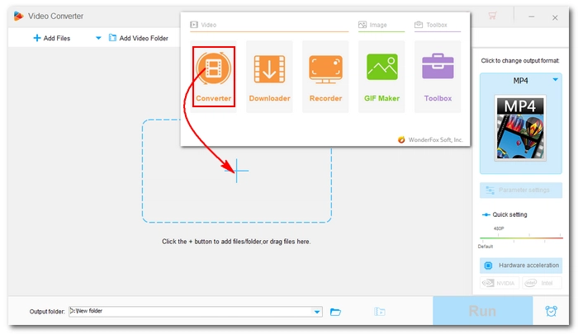Click the plus sign in drop area
The width and height of the screenshot is (578, 334).
[237, 171]
